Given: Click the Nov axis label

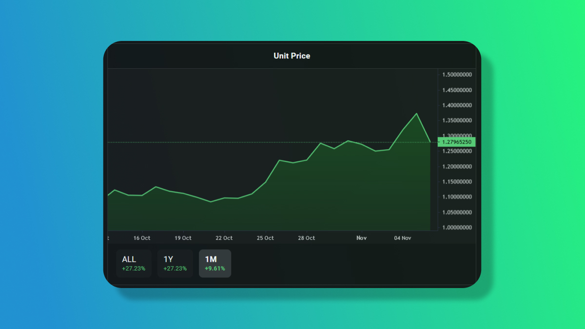Looking at the screenshot, I should click(361, 238).
